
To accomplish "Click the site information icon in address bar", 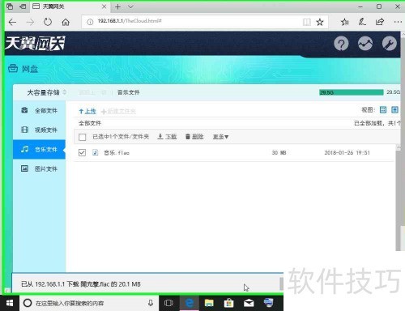I will 90,22.
